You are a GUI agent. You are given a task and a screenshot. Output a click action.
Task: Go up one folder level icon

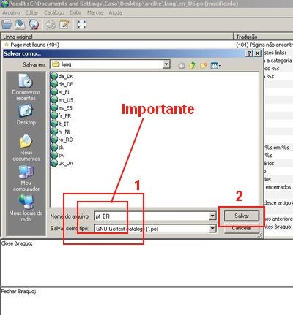(x=193, y=65)
